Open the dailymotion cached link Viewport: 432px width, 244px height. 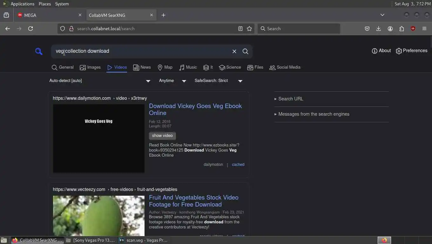tap(238, 165)
